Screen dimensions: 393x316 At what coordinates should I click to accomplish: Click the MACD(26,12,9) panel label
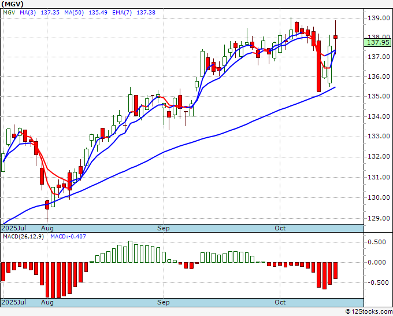(x=23, y=237)
